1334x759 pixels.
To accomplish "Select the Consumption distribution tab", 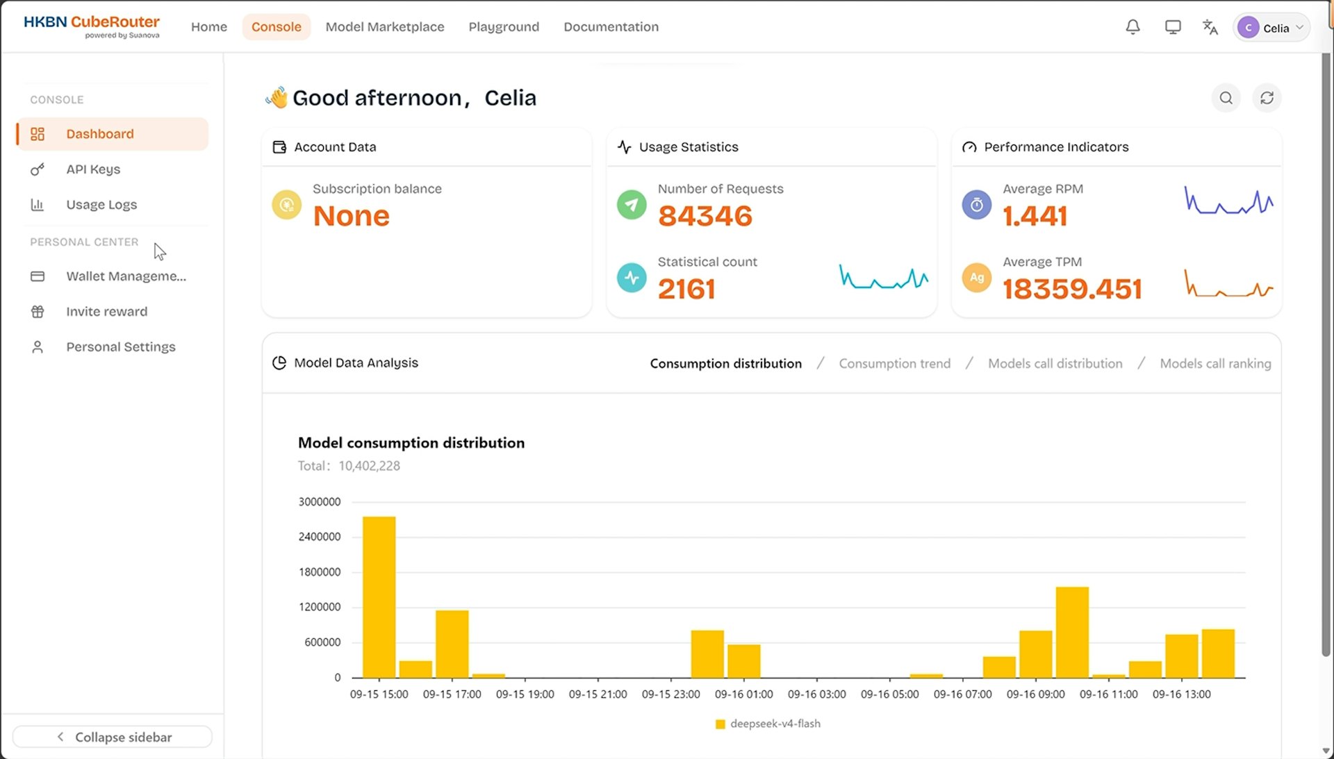I will point(725,363).
